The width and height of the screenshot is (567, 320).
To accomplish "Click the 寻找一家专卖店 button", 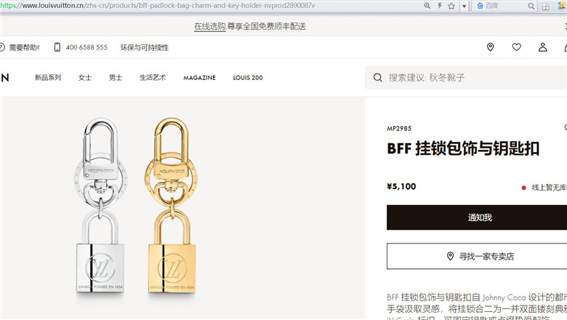I will 477,256.
